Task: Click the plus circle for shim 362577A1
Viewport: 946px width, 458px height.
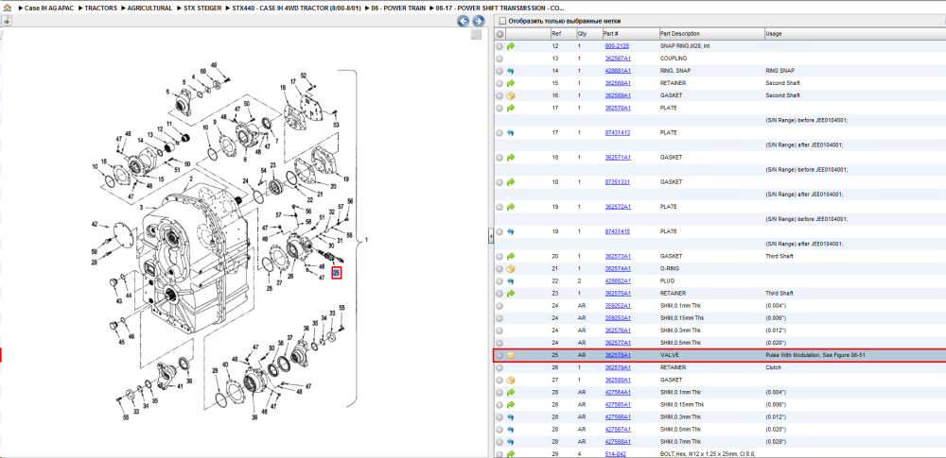Action: (x=499, y=343)
